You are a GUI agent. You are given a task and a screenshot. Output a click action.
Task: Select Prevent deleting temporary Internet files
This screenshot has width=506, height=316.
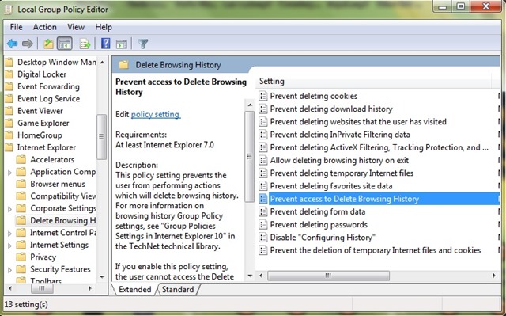342,173
